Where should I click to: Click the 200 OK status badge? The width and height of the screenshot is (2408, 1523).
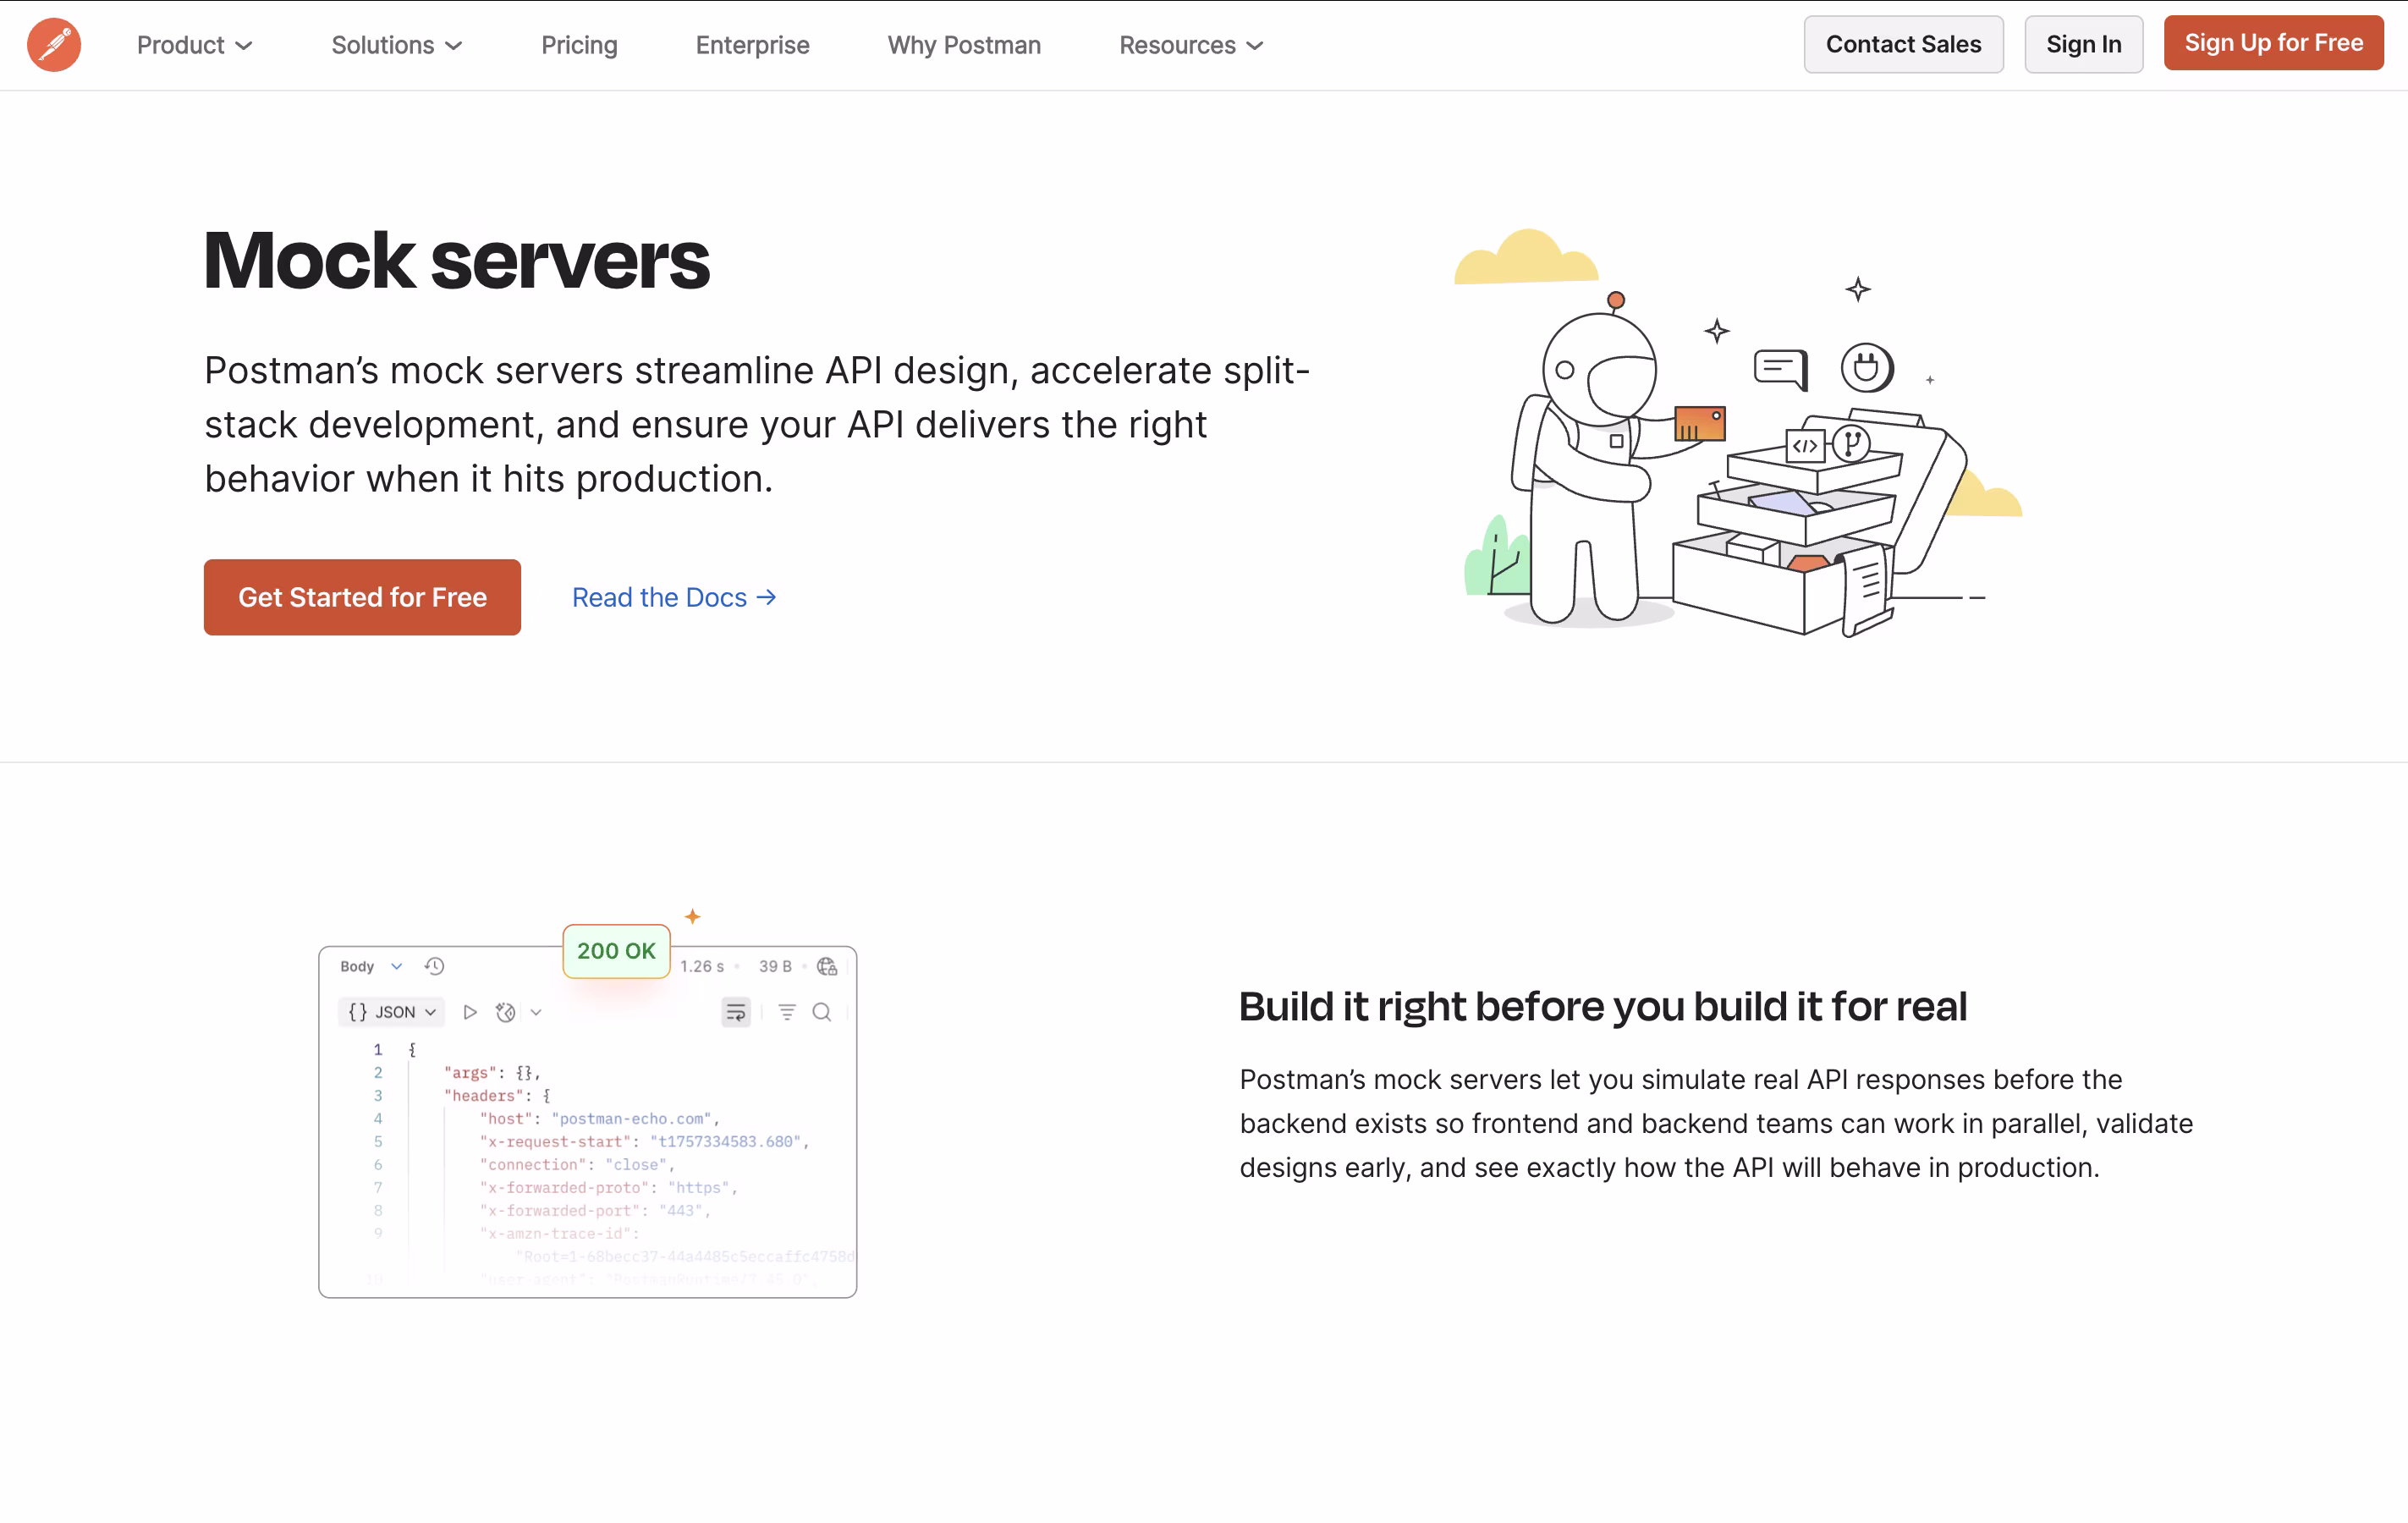click(x=616, y=951)
